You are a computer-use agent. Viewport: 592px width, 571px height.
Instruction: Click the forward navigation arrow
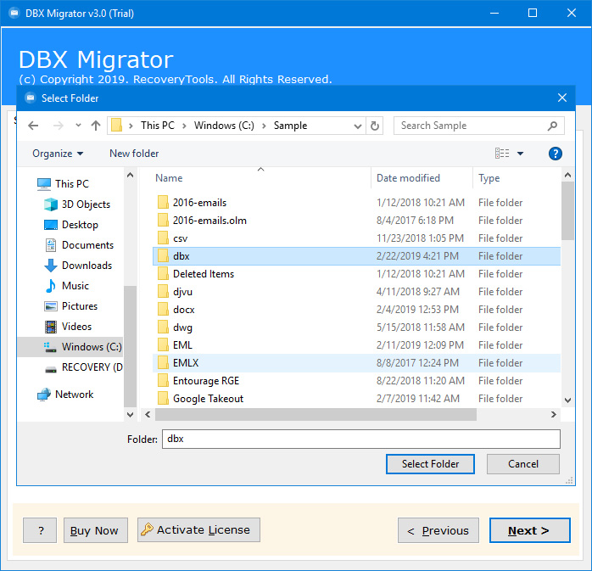tap(59, 126)
